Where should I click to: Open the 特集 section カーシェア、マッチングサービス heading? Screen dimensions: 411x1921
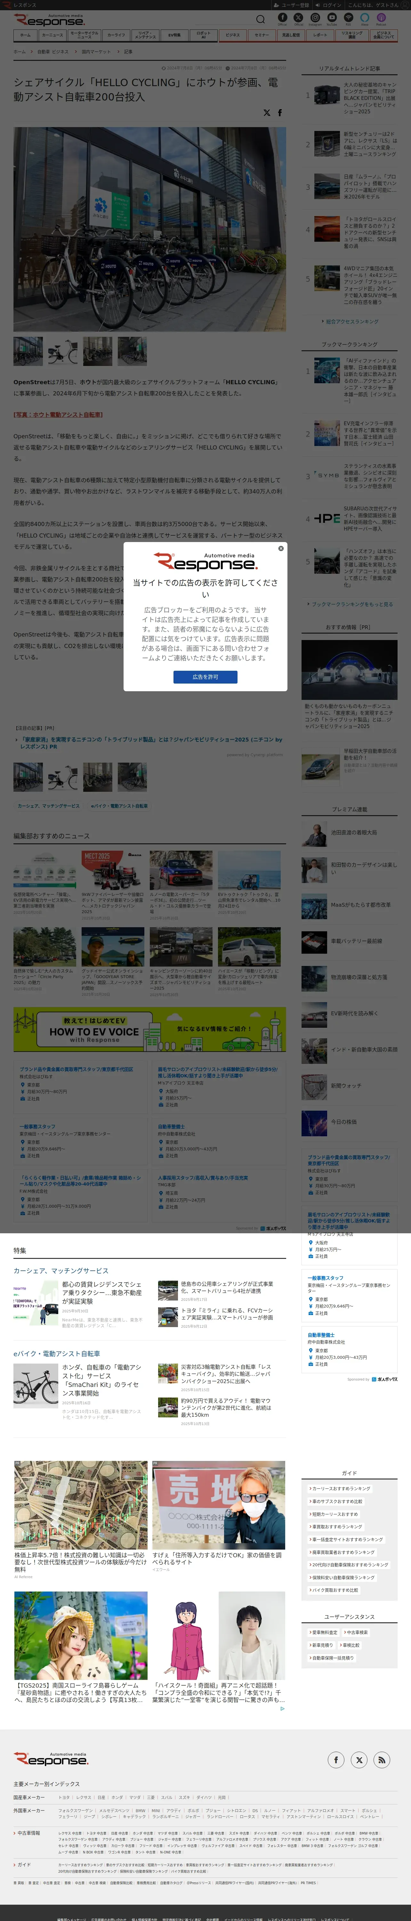[61, 1271]
